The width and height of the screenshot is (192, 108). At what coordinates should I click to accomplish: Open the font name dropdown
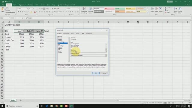27,9
